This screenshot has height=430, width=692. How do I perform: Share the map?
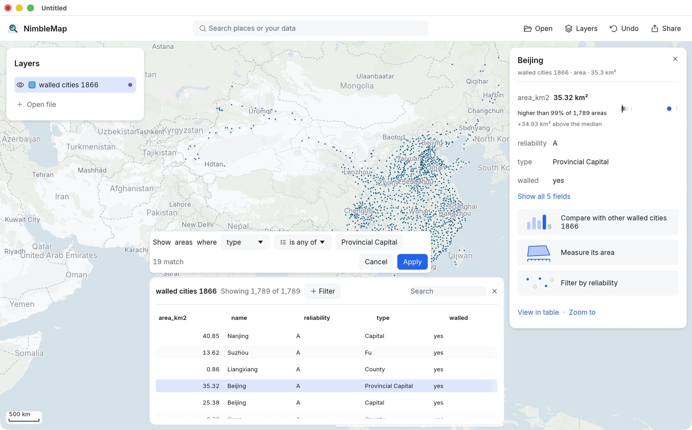click(x=666, y=28)
